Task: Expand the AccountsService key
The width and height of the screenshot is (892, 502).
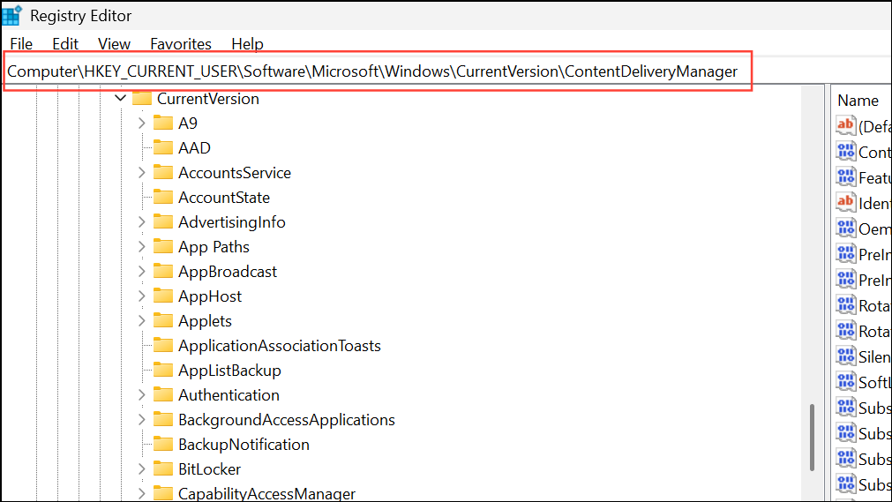Action: [142, 172]
